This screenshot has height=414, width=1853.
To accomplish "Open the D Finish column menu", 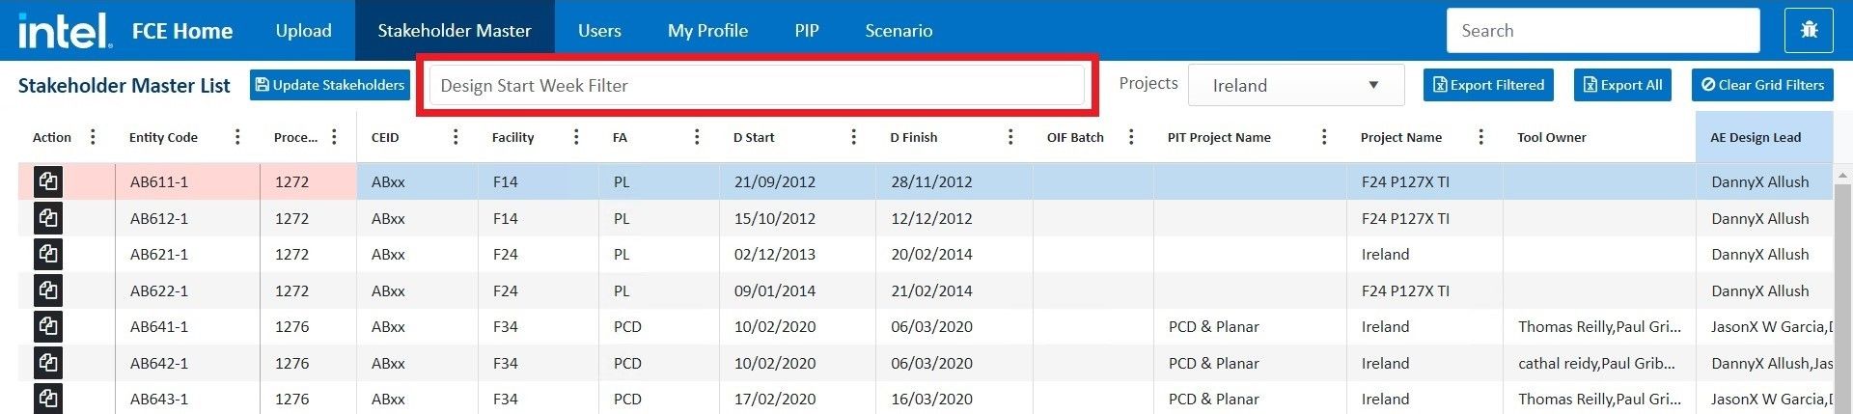I will tap(1010, 137).
